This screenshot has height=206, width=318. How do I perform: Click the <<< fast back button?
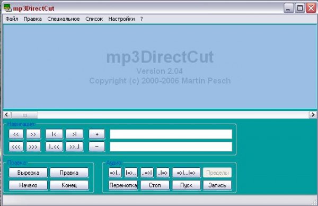[x=16, y=147]
